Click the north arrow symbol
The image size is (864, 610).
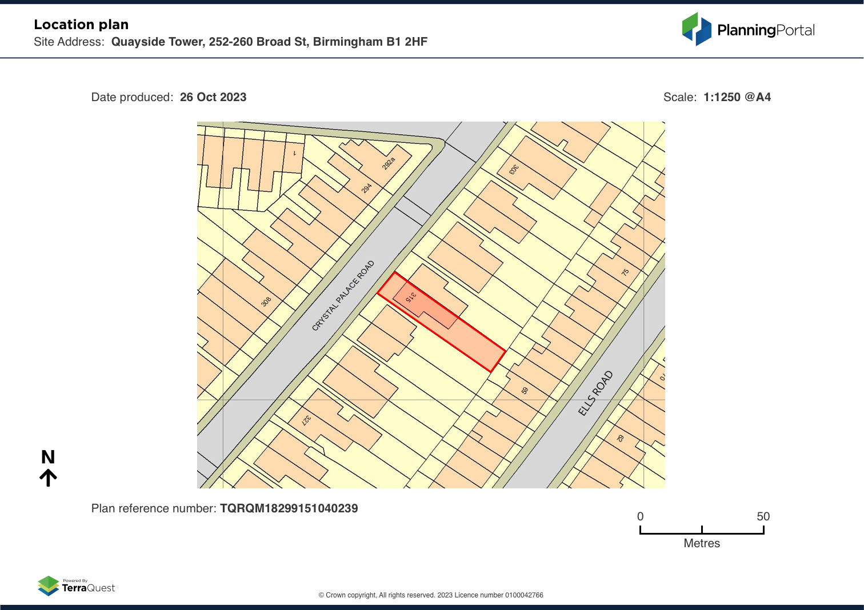tap(49, 477)
